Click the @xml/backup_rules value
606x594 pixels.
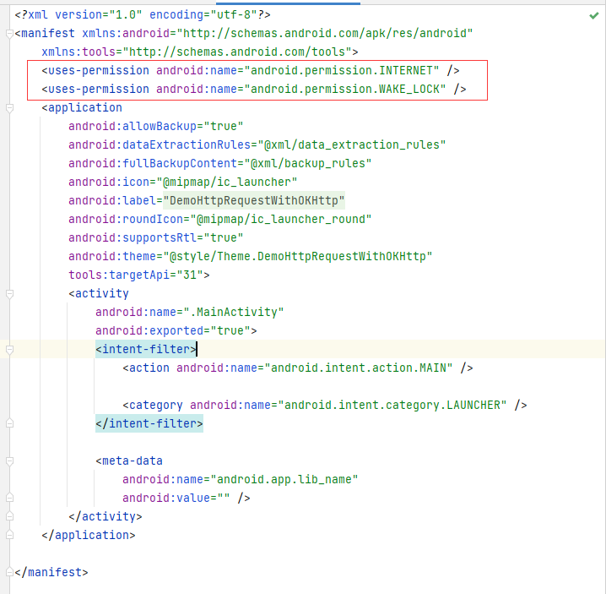tap(307, 163)
